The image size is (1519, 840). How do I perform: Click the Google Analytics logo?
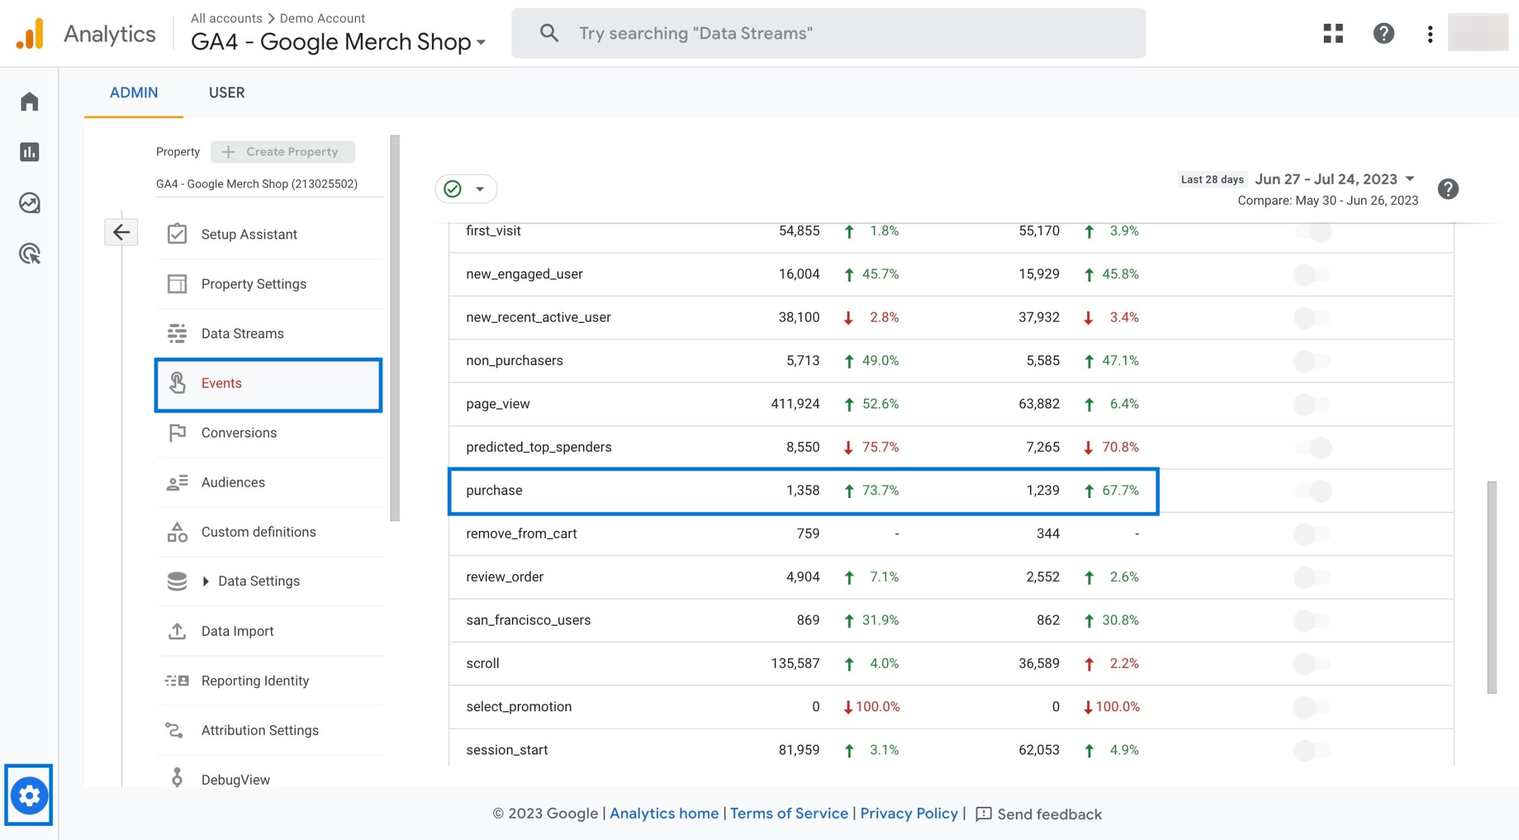coord(30,33)
